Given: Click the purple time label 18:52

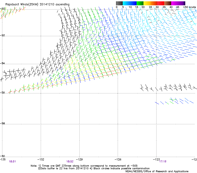Looking at the screenshot, I should [70, 162].
